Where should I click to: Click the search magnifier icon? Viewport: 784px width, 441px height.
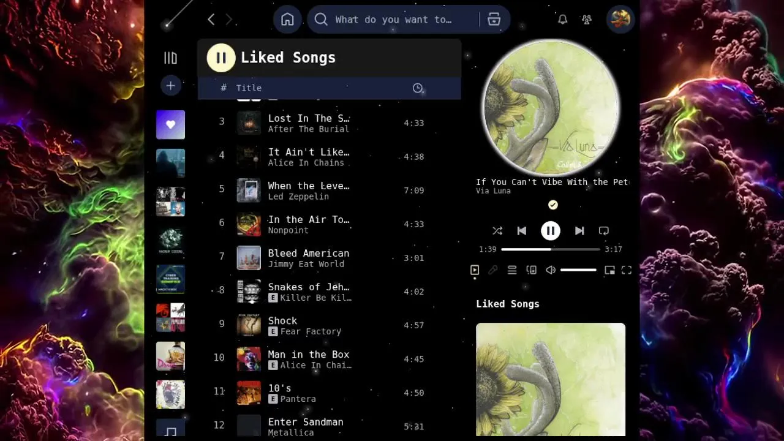click(321, 20)
